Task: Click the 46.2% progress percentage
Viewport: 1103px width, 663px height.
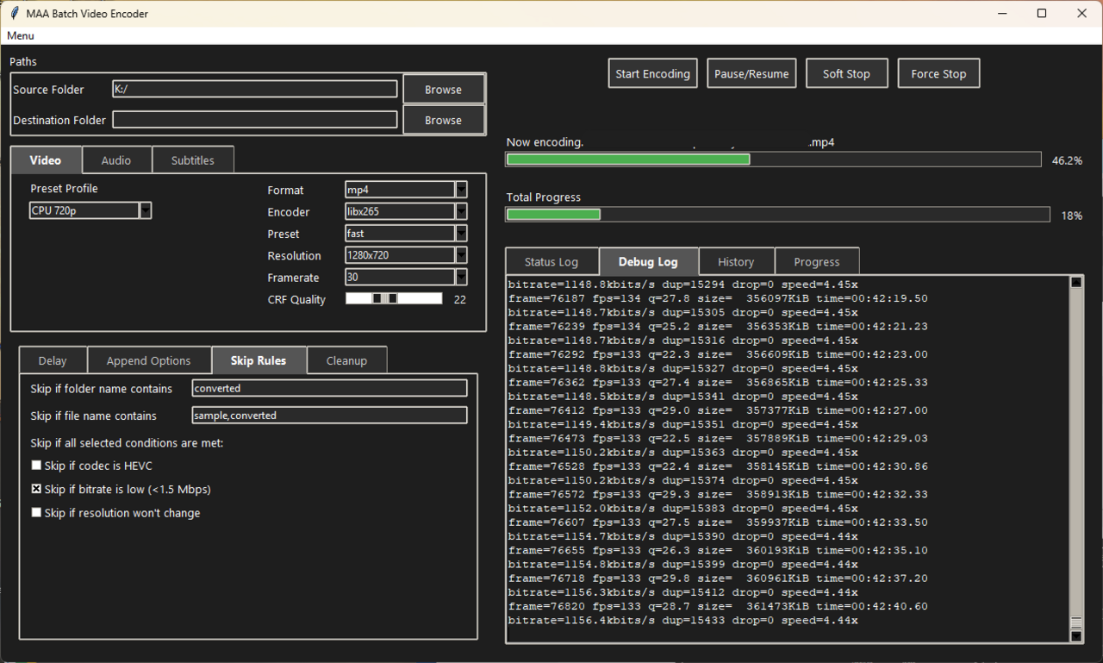Action: click(x=1067, y=160)
